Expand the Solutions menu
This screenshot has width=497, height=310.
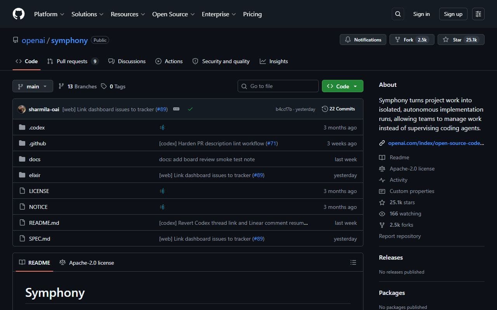click(87, 14)
